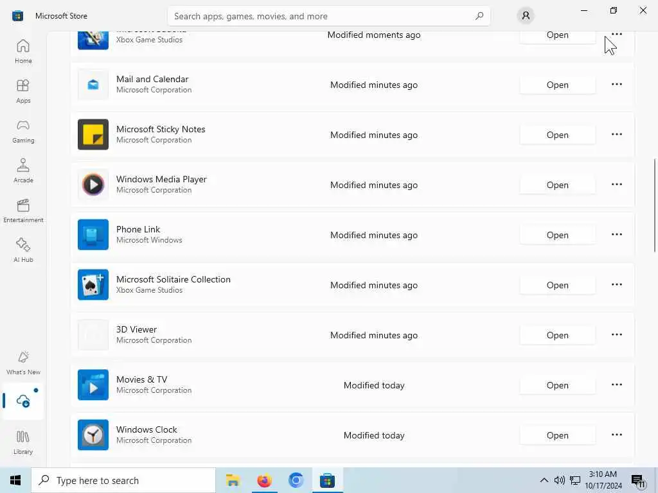Open more options for Microsoft Solitaire Collection
This screenshot has width=658, height=493.
coord(616,284)
